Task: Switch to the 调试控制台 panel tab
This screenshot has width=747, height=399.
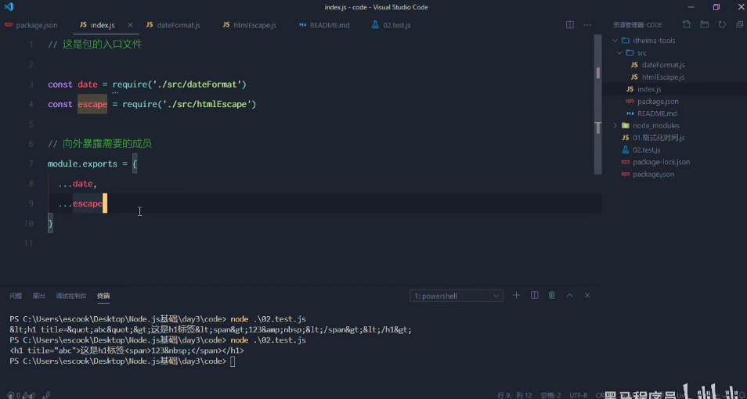Action: (x=71, y=297)
